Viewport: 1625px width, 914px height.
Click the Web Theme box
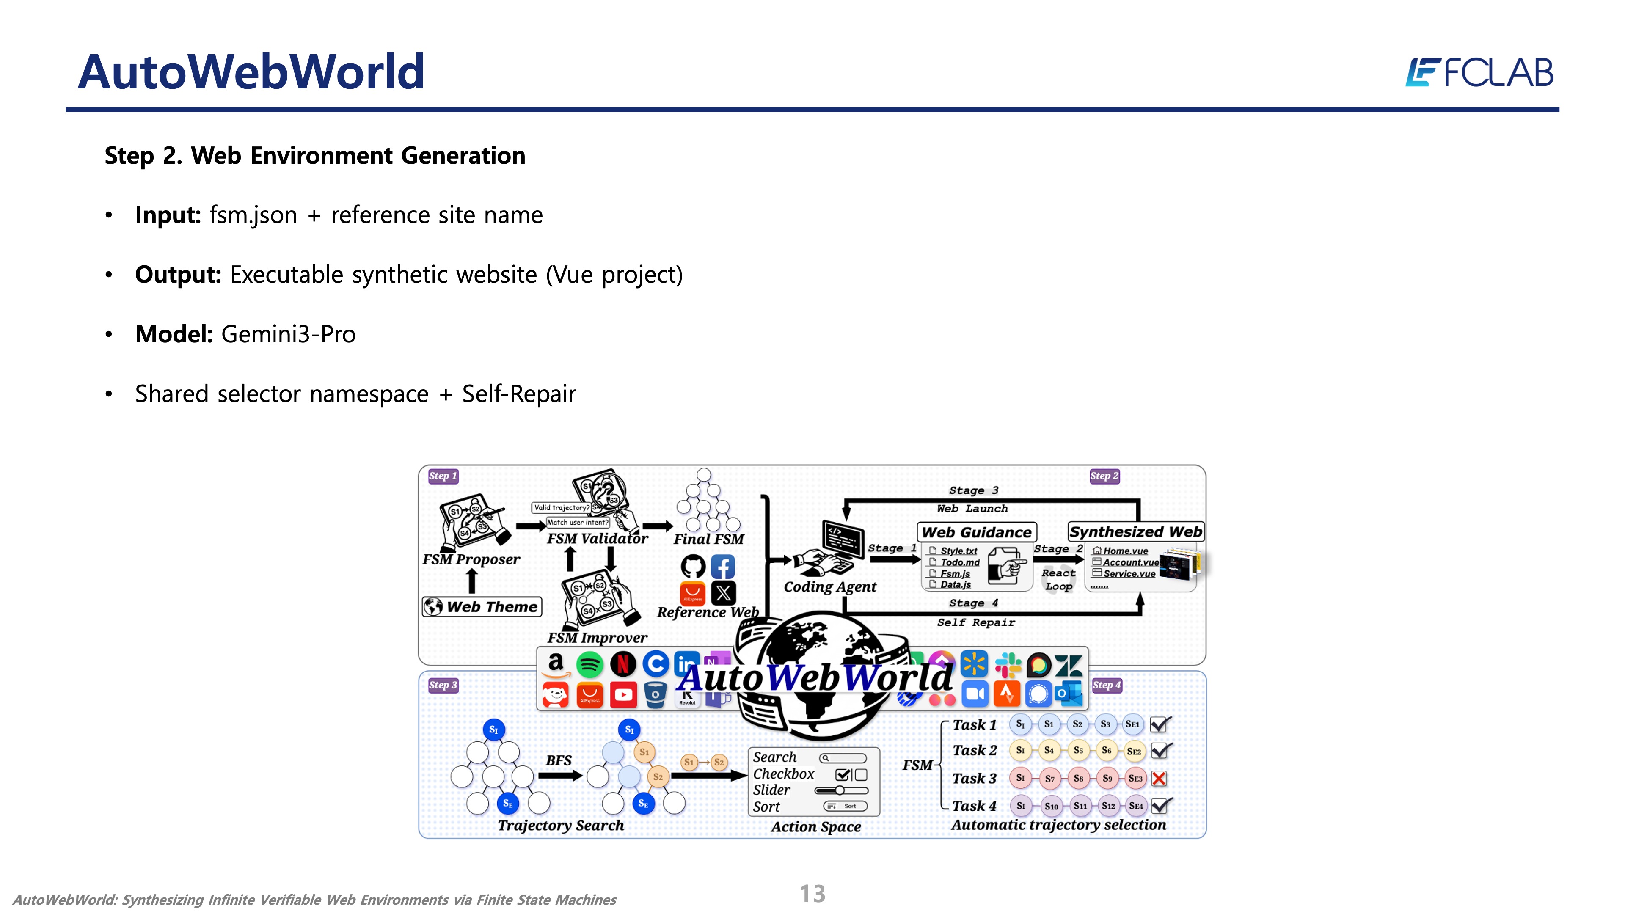coord(482,607)
